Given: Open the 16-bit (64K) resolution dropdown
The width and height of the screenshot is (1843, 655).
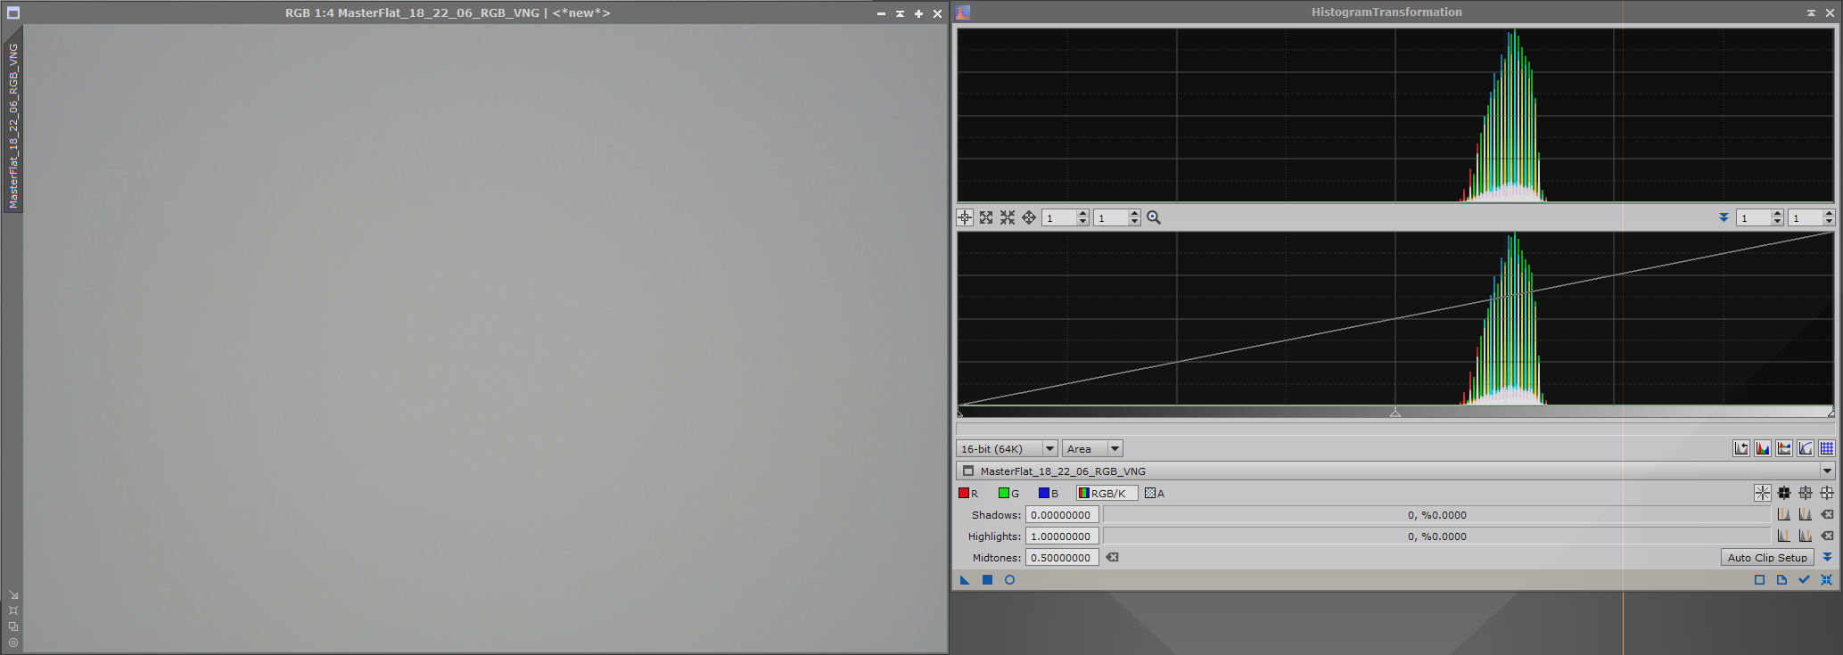Looking at the screenshot, I should click(1007, 448).
